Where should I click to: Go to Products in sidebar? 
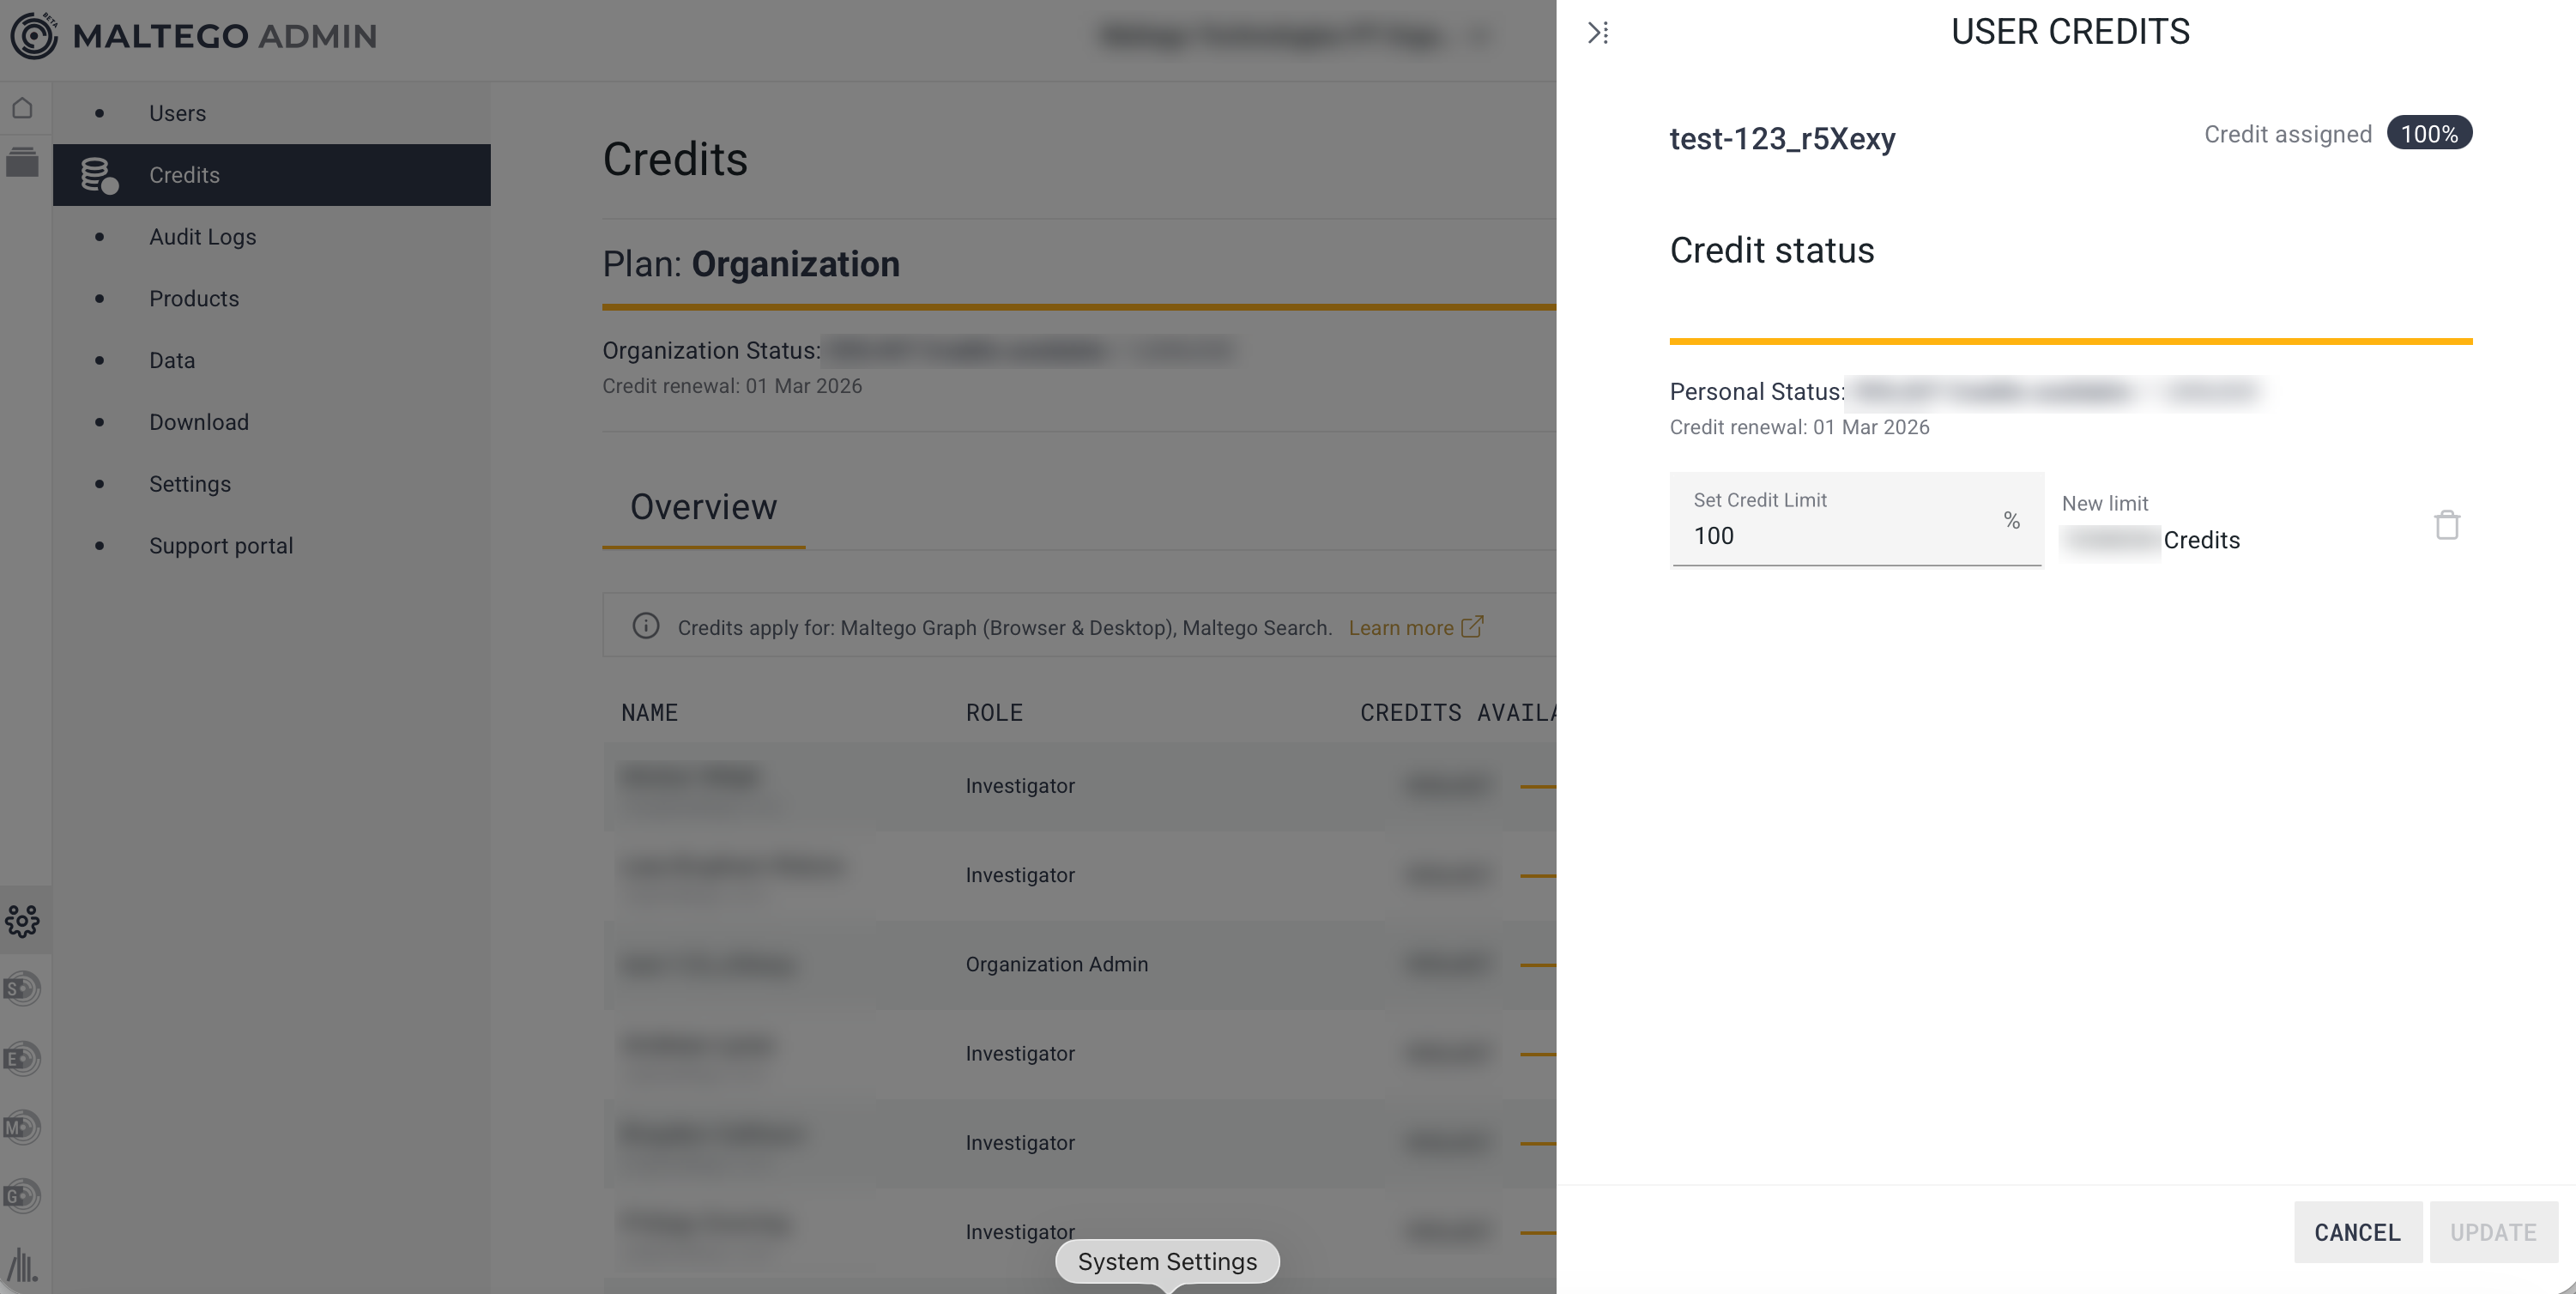(194, 299)
